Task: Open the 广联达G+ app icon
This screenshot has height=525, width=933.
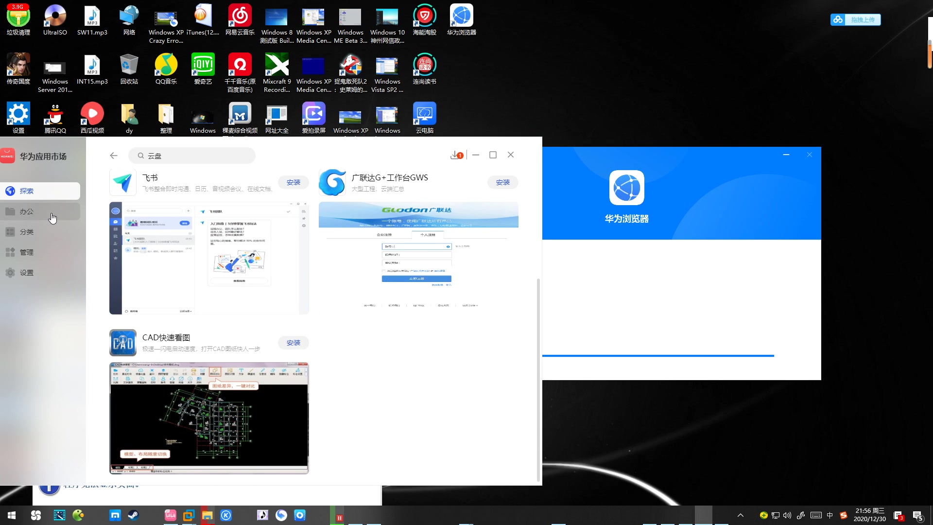Action: pyautogui.click(x=332, y=182)
